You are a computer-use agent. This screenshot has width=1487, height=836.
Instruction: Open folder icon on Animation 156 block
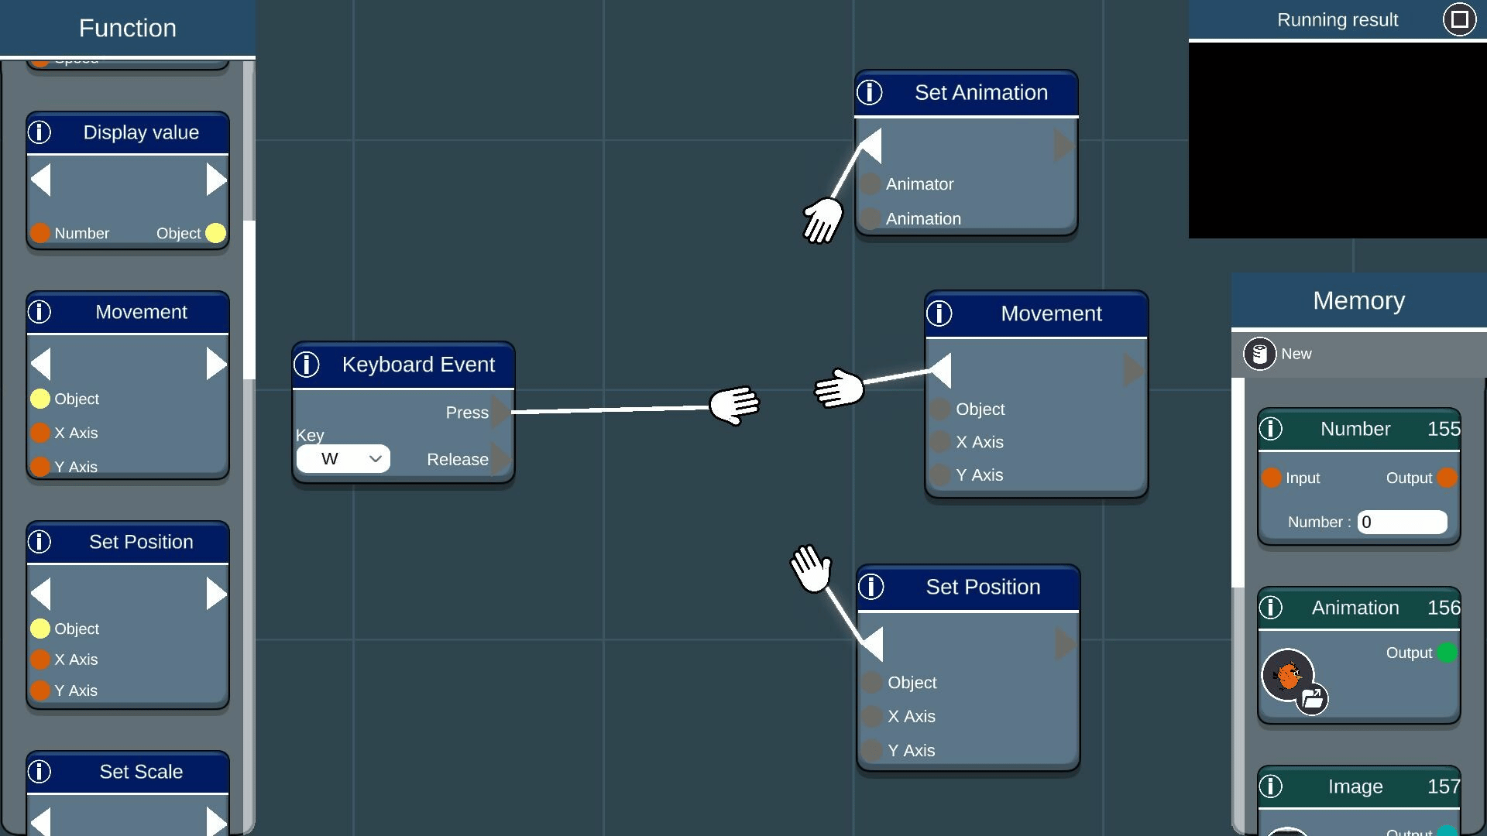coord(1312,699)
